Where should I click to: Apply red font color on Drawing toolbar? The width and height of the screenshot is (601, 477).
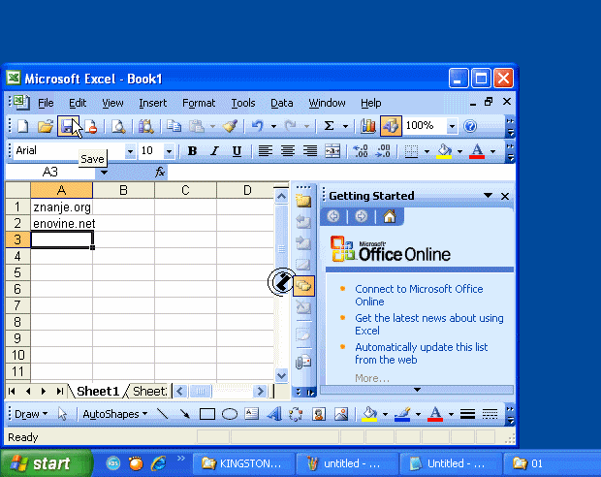tap(435, 414)
